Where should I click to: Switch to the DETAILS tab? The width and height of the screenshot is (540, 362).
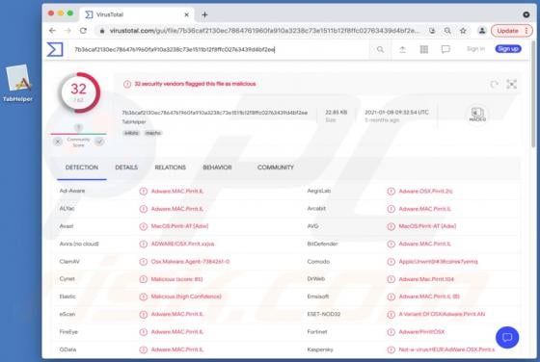click(x=126, y=168)
